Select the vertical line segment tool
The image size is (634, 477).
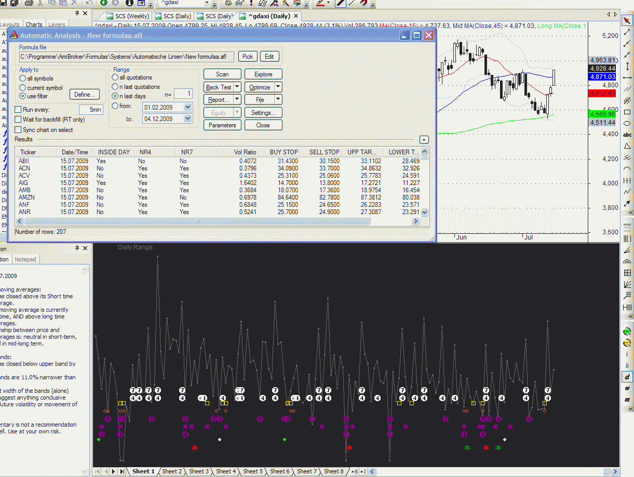627,67
